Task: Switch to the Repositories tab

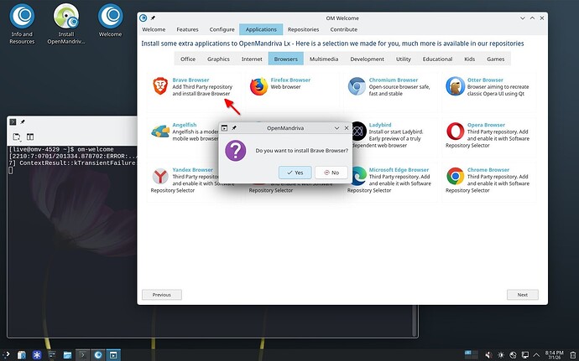Action: [x=303, y=29]
